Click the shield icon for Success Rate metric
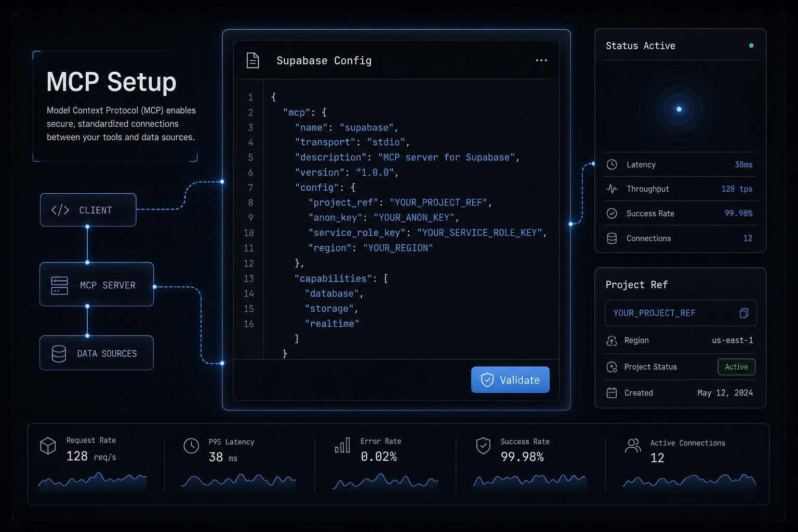Screen dimensions: 798x532 (x=483, y=445)
